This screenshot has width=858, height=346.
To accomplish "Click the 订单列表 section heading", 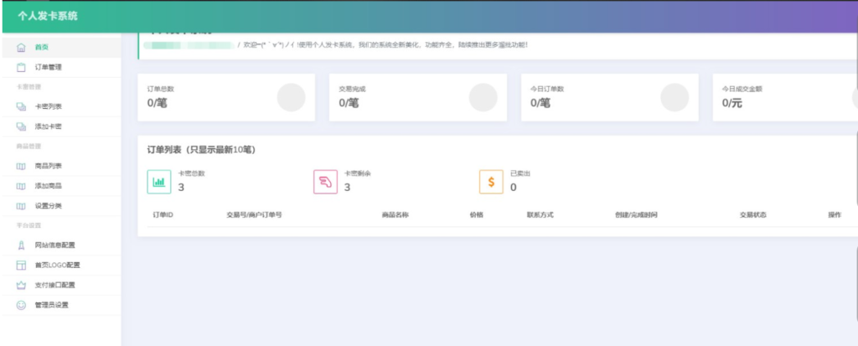I will click(x=201, y=150).
